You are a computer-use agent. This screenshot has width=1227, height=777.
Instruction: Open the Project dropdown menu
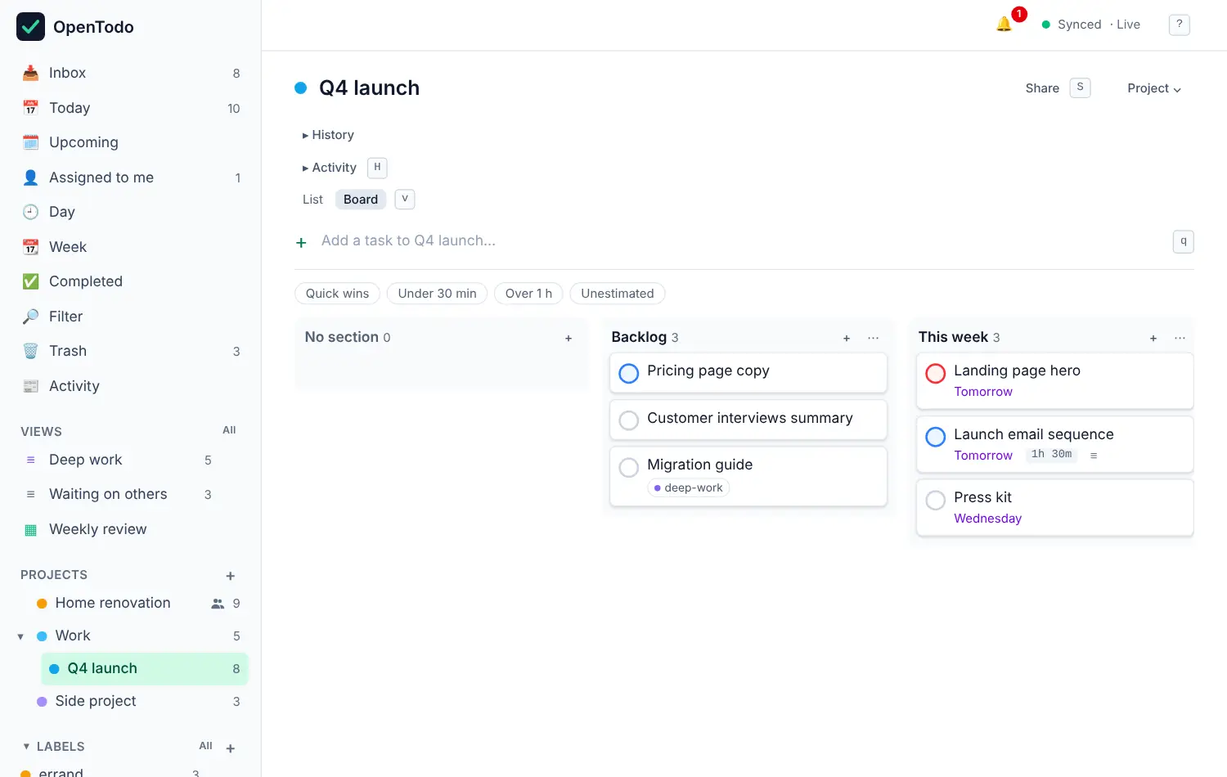click(x=1154, y=88)
